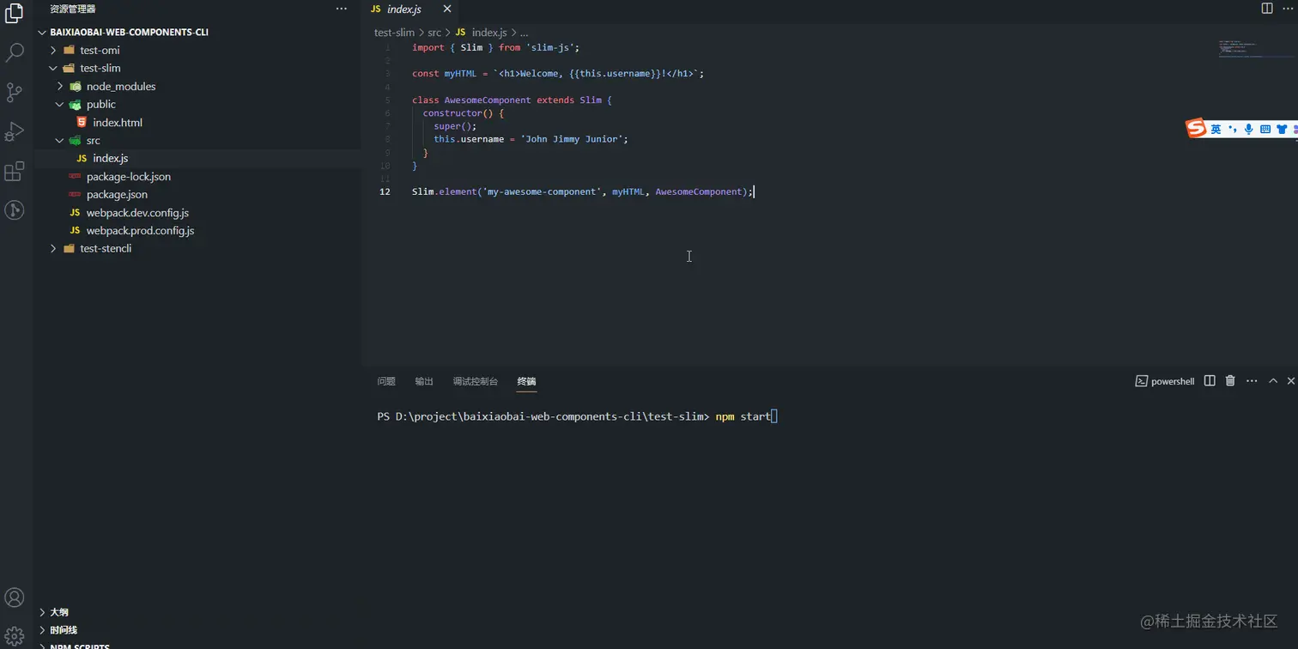The image size is (1298, 649).
Task: Toggle Sogou English/Chinese mode button
Action: click(x=1216, y=129)
